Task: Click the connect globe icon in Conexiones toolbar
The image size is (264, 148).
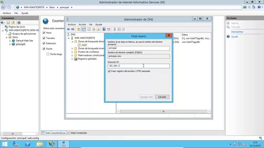Action: pyautogui.click(x=2, y=23)
